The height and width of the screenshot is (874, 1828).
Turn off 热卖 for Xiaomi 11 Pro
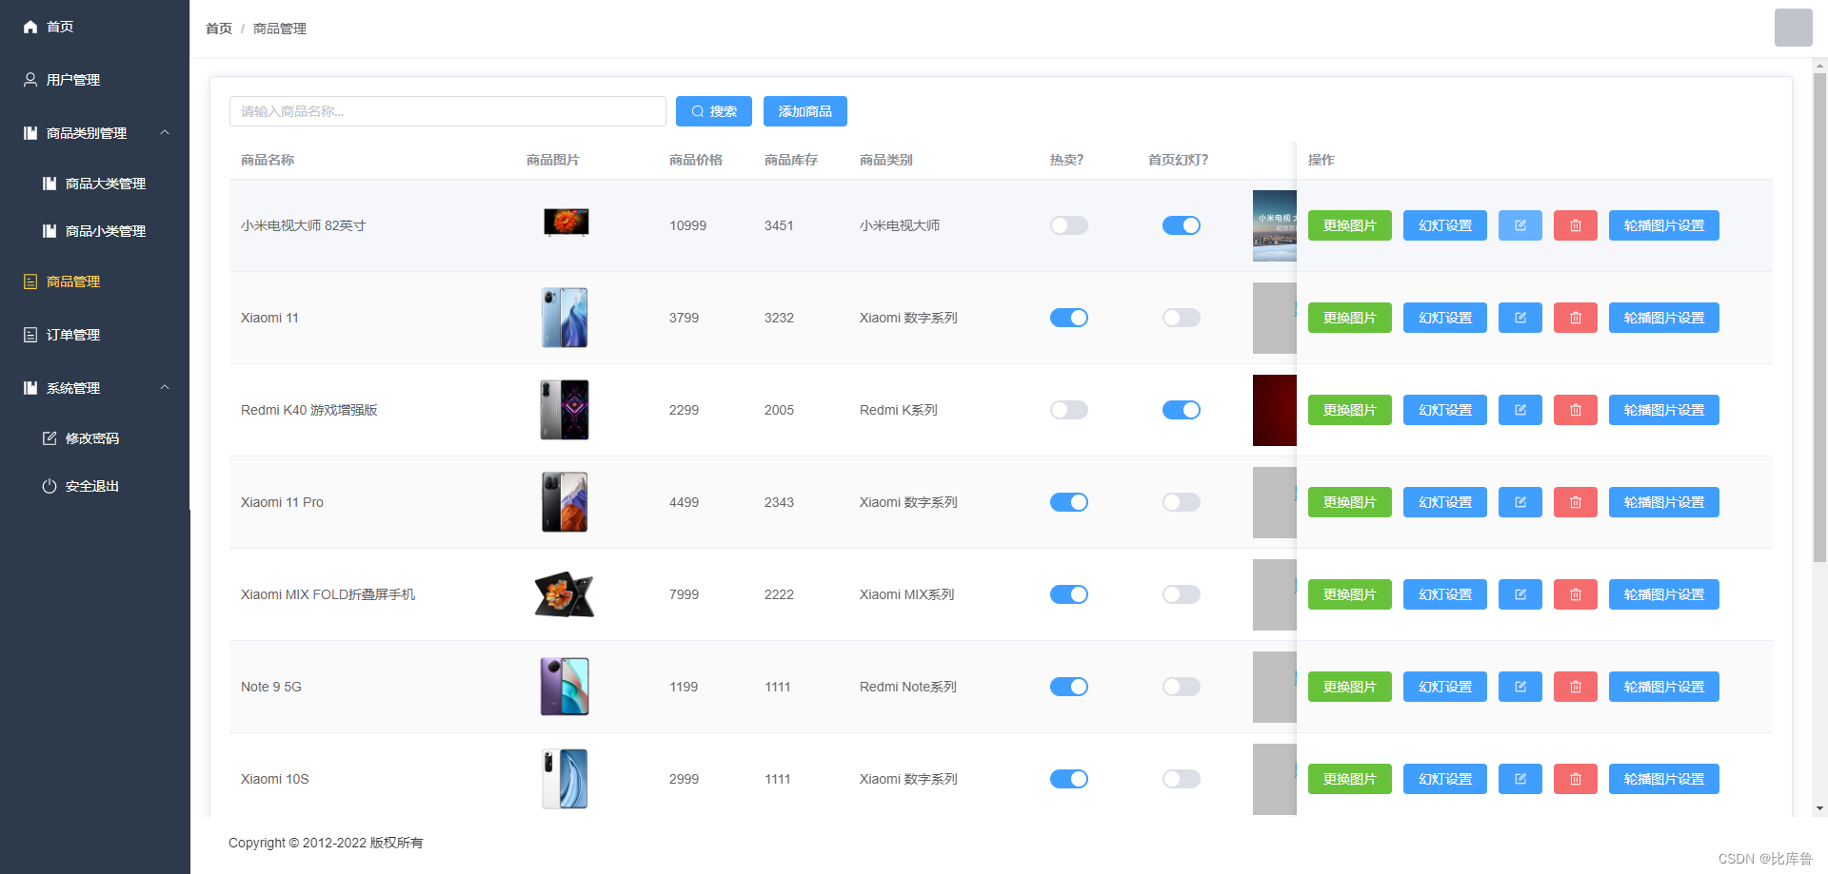(x=1069, y=502)
